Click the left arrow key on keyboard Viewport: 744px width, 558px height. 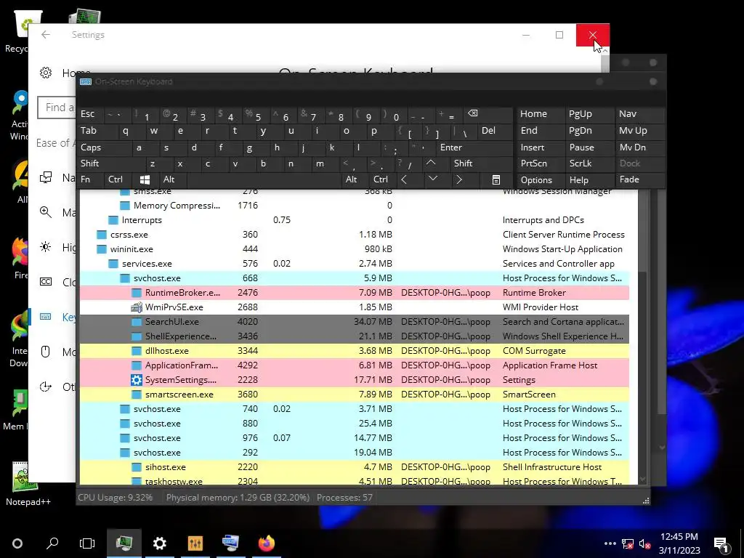pos(404,179)
